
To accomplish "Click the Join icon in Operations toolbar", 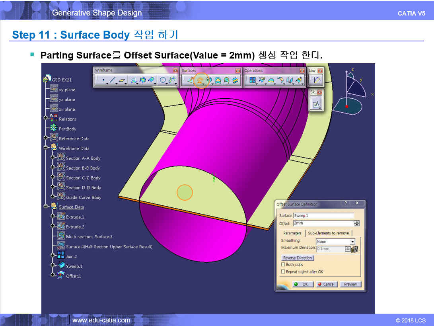I will tap(252, 80).
